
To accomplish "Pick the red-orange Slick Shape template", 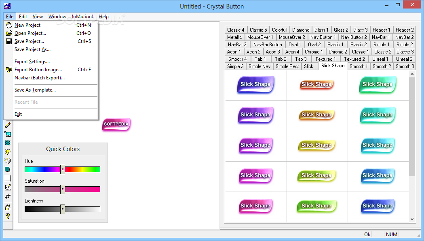I will pyautogui.click(x=316, y=85).
